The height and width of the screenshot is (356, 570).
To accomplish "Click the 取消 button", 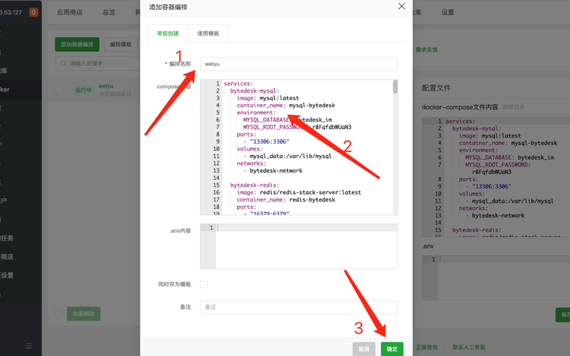I will [x=364, y=349].
